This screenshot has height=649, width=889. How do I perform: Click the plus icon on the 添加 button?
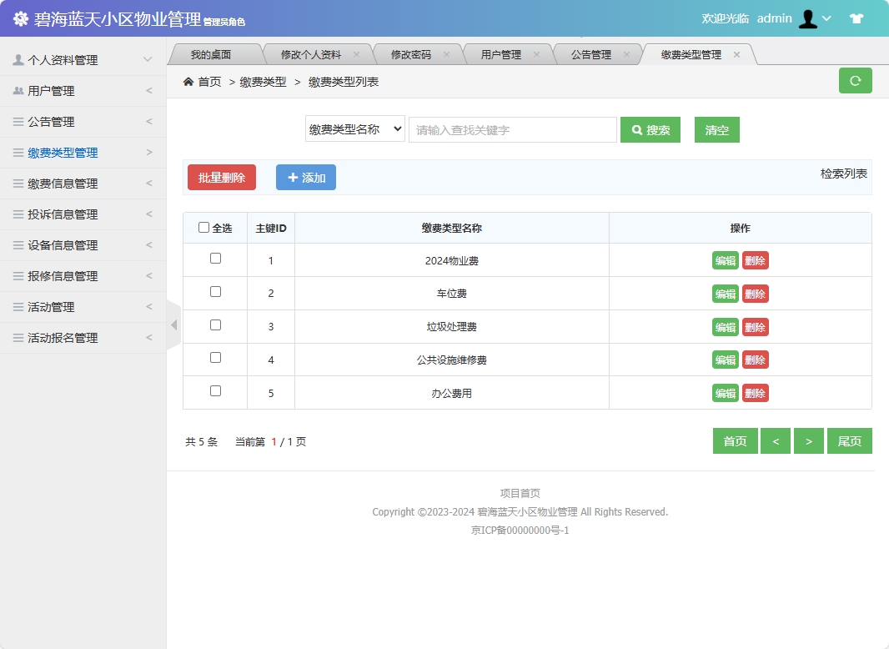(293, 177)
